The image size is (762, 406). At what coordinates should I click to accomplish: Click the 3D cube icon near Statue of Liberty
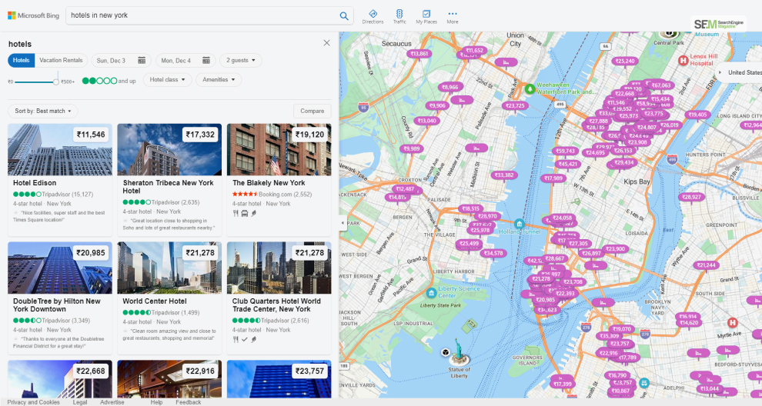445,352
